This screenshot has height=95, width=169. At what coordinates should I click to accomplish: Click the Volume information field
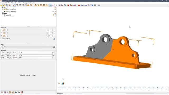pos(36,53)
